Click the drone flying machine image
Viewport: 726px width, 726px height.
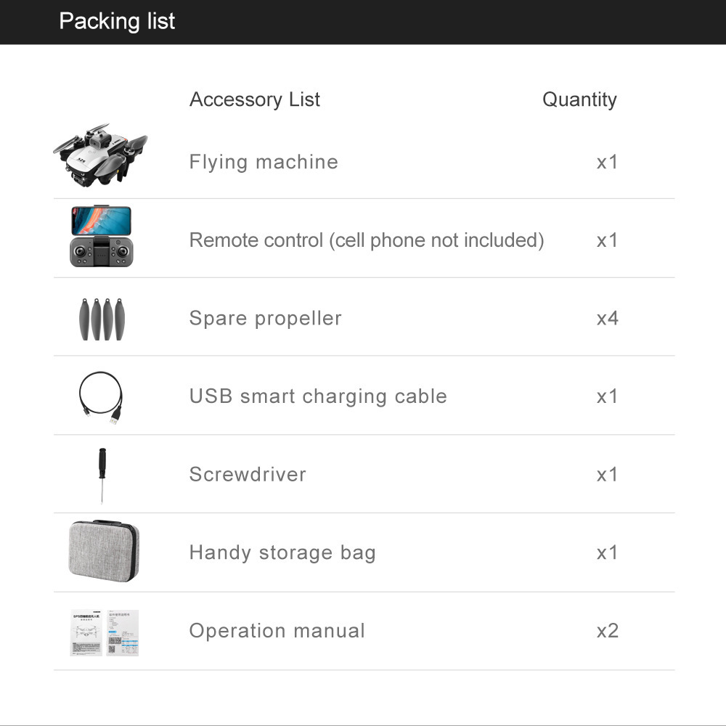tap(100, 155)
